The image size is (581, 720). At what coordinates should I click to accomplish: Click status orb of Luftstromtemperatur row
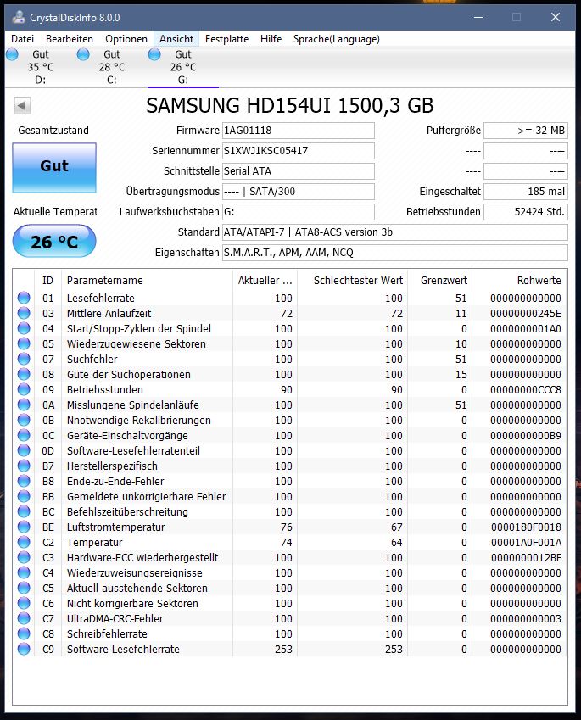(x=24, y=527)
